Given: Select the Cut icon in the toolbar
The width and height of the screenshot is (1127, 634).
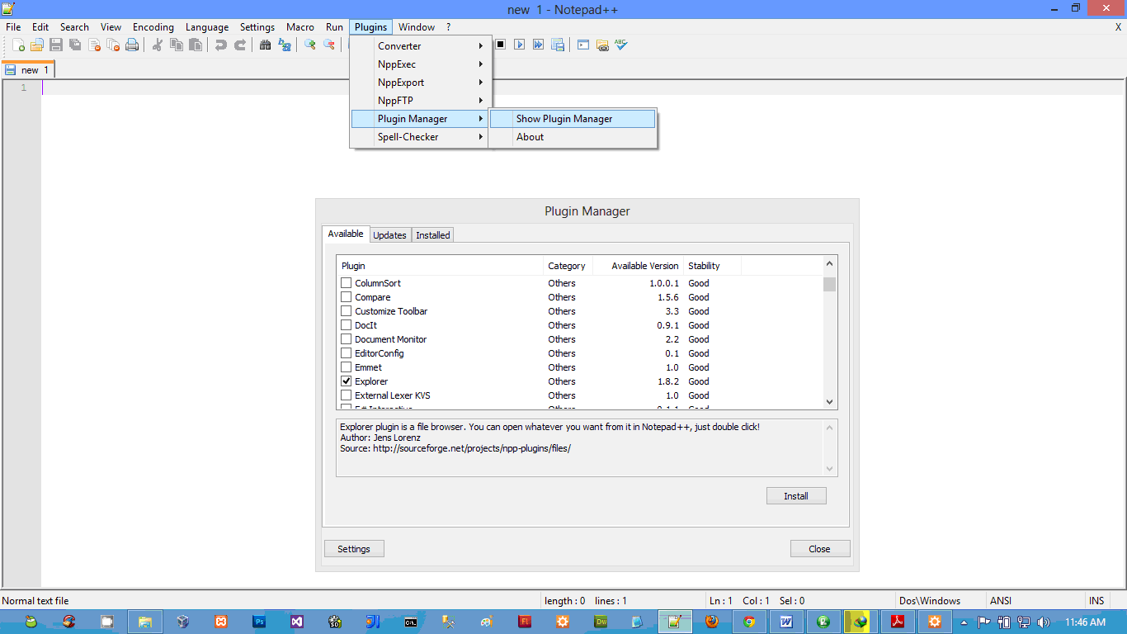Looking at the screenshot, I should click(158, 45).
